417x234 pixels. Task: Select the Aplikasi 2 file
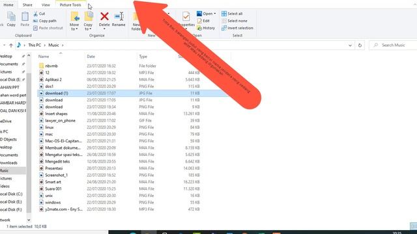click(x=53, y=79)
